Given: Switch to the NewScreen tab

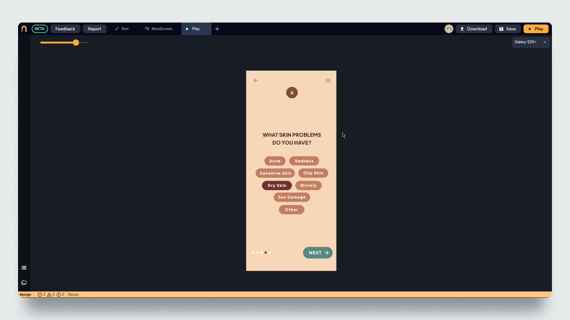Looking at the screenshot, I should coord(159,29).
